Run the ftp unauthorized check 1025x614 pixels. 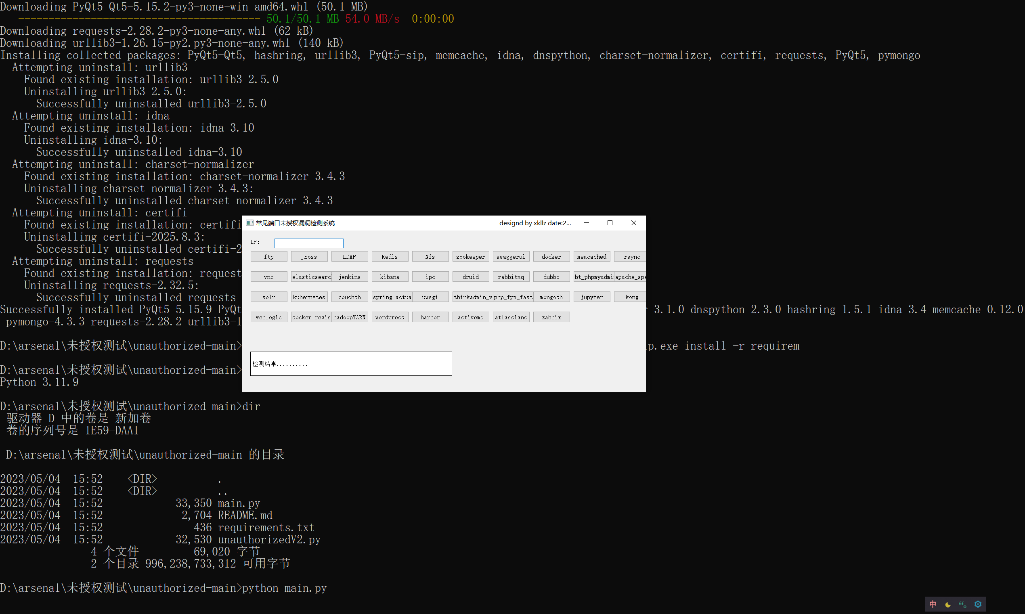[x=268, y=256]
